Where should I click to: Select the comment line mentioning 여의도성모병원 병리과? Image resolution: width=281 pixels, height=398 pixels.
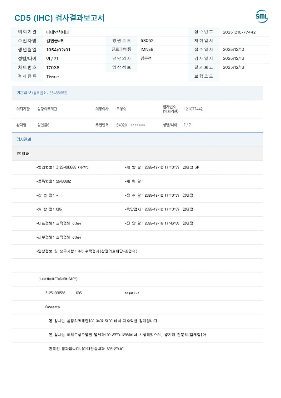(x=127, y=335)
